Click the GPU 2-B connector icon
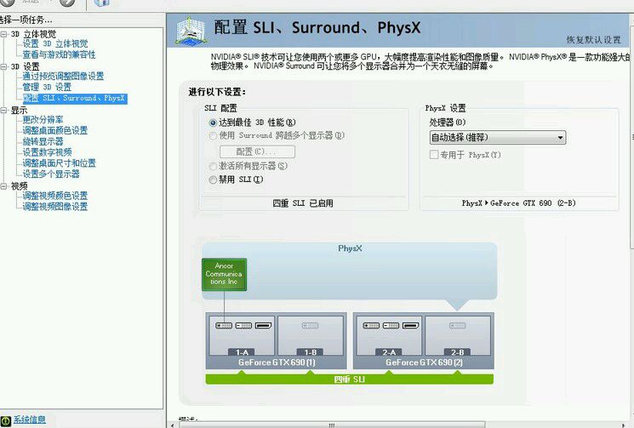 (457, 325)
